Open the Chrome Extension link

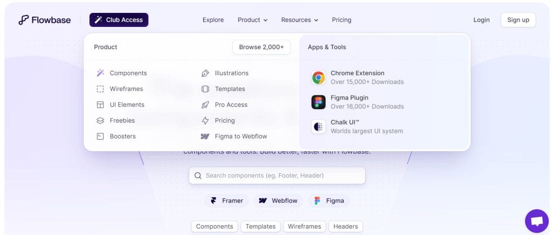tap(357, 73)
